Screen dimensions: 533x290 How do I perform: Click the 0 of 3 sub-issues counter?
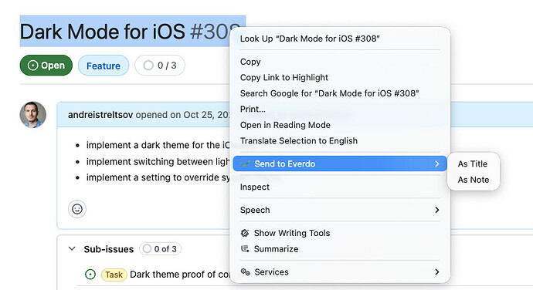[160, 249]
